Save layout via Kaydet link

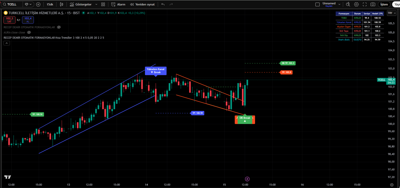(x=329, y=6)
